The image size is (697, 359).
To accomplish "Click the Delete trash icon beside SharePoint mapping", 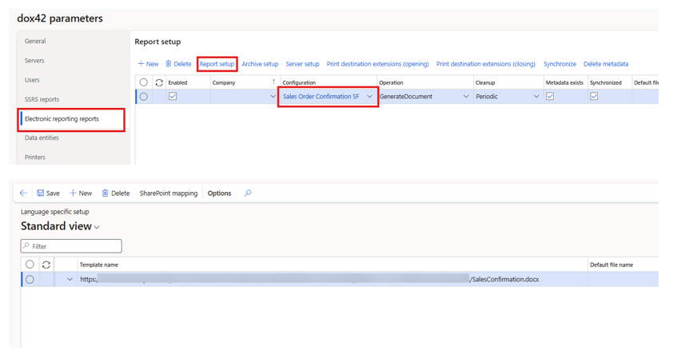I will tap(106, 193).
